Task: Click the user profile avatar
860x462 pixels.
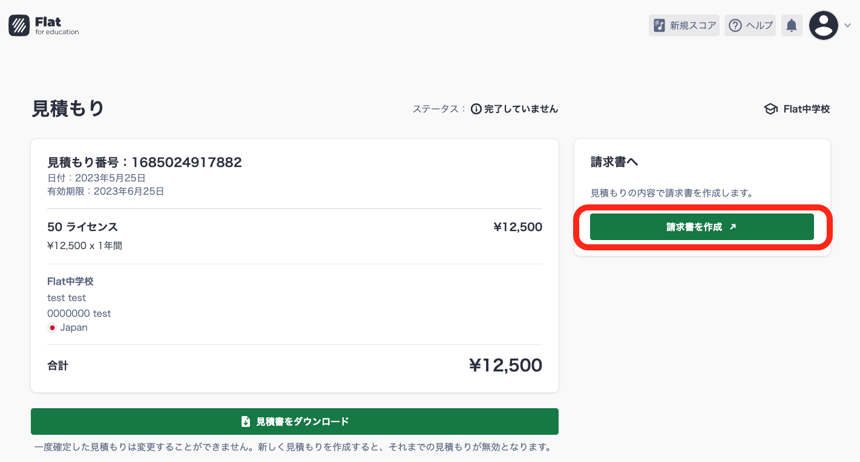Action: (x=823, y=25)
